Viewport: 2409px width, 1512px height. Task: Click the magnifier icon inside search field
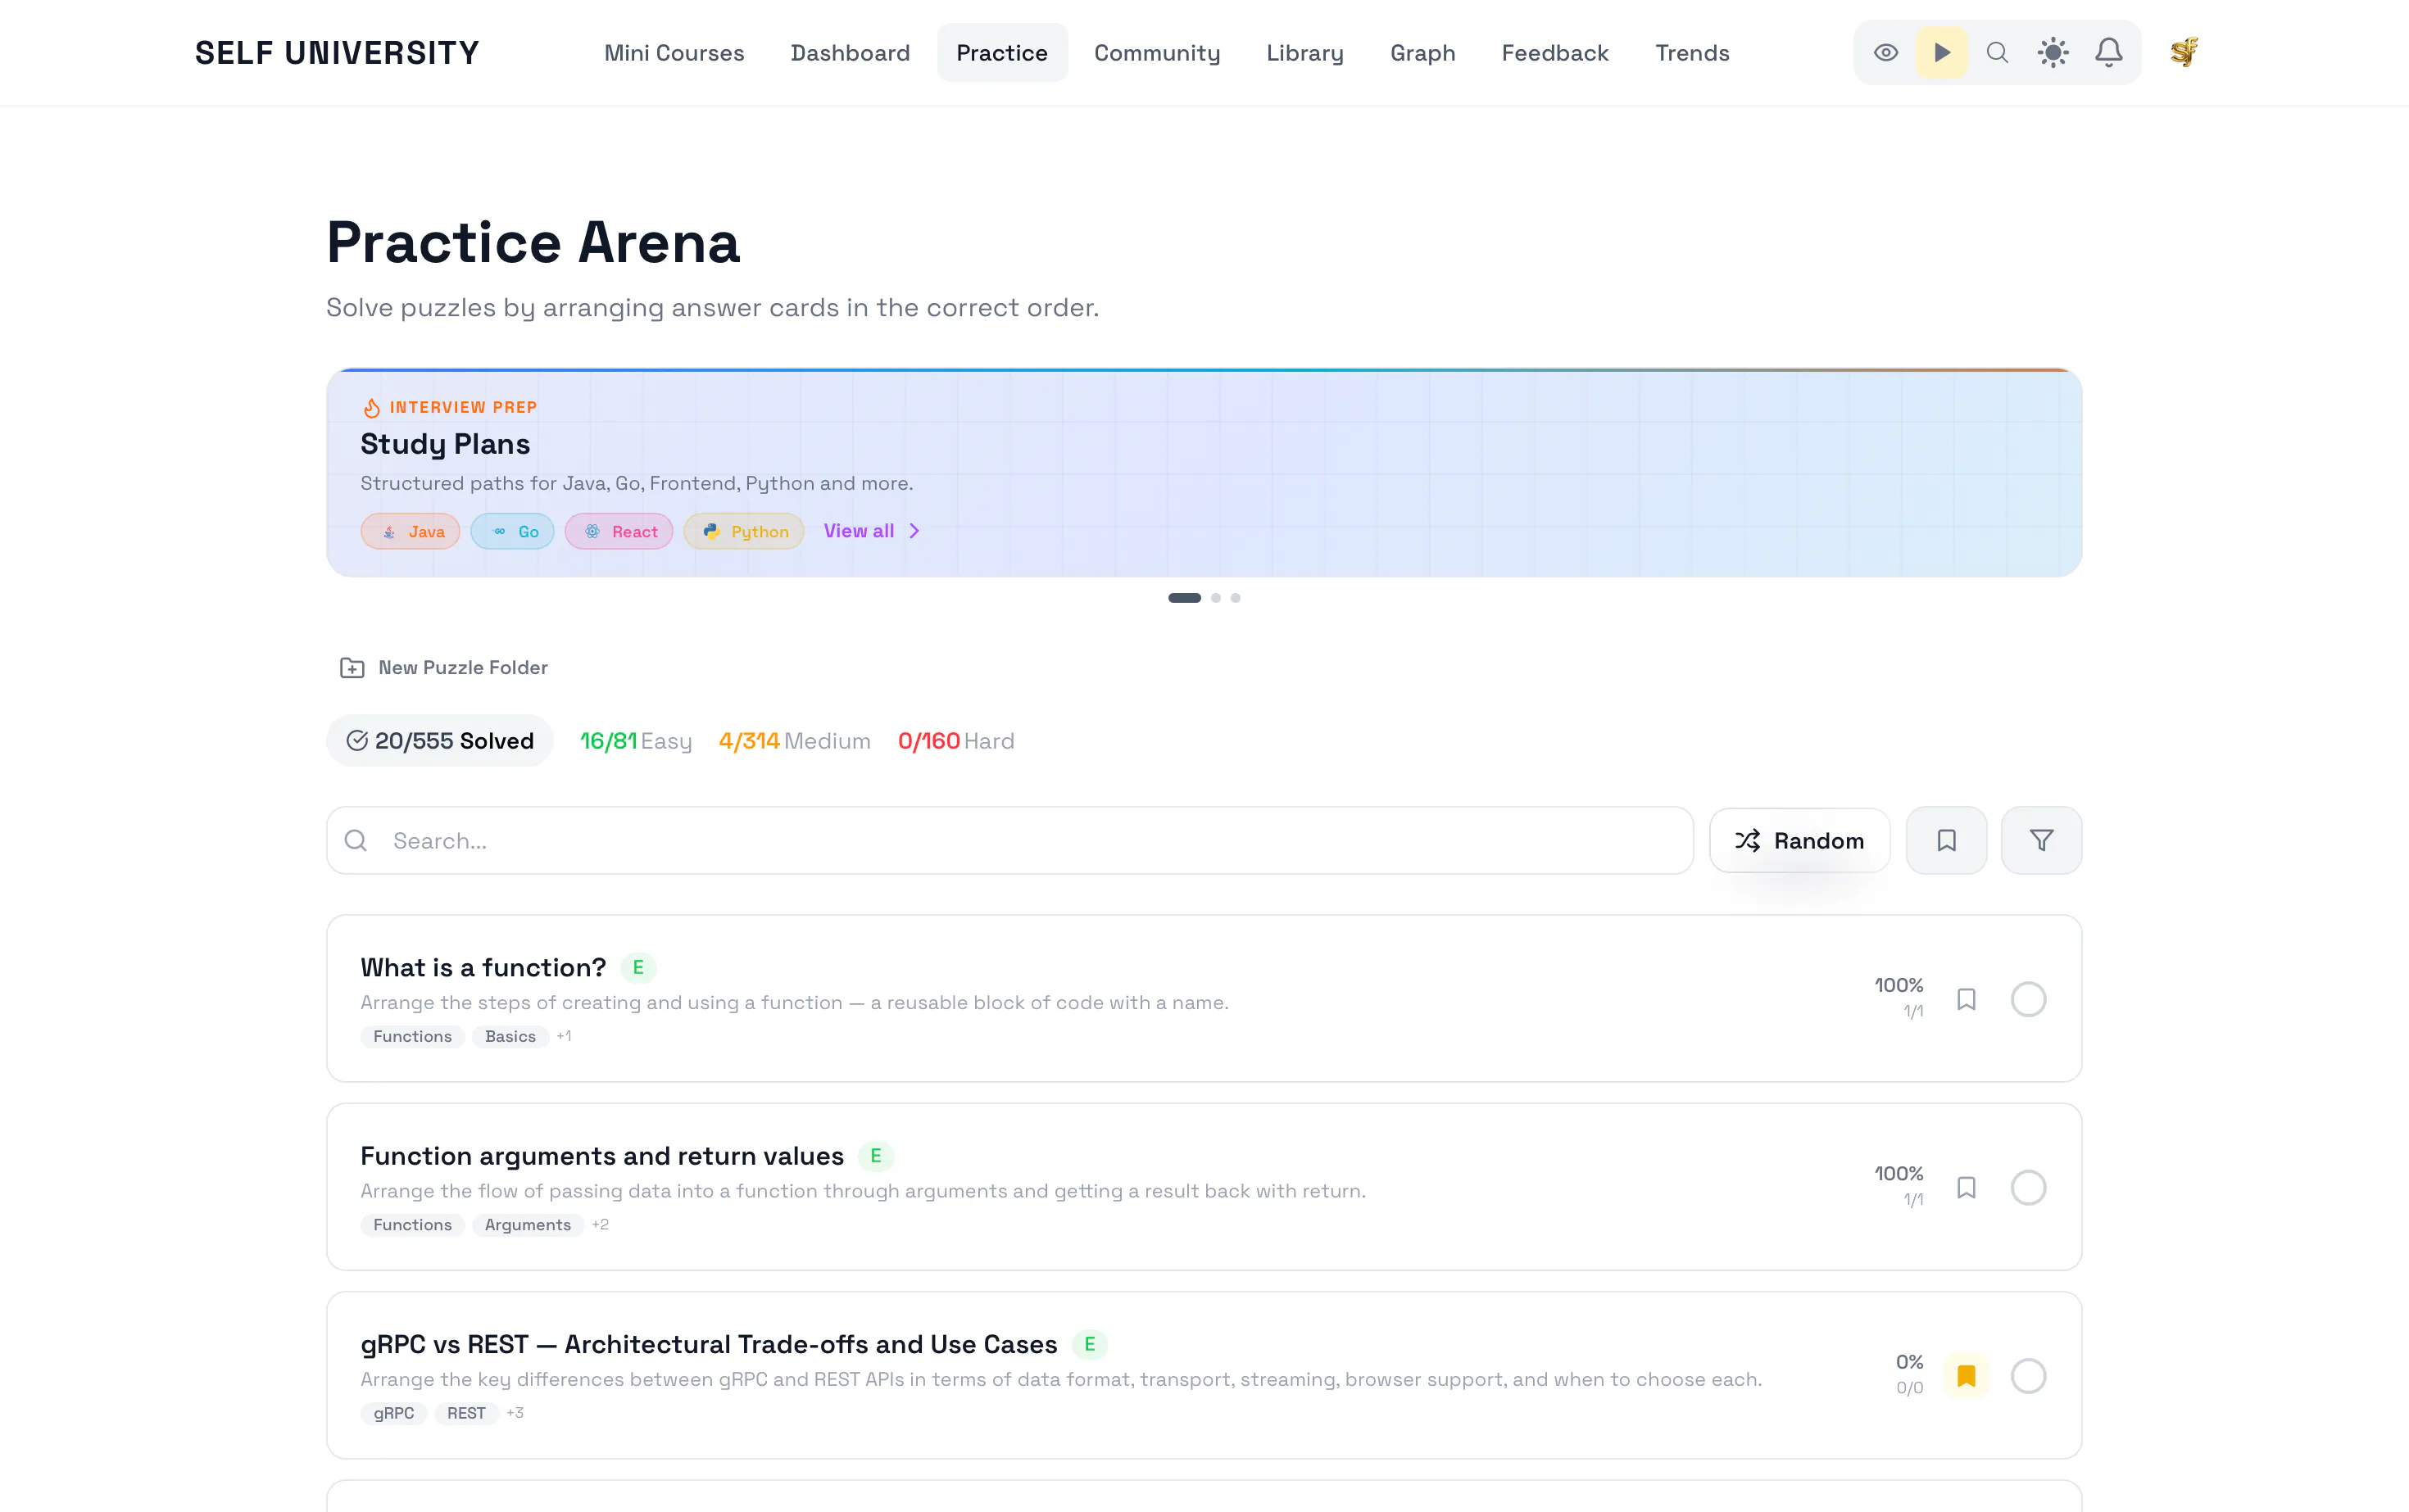pyautogui.click(x=356, y=841)
